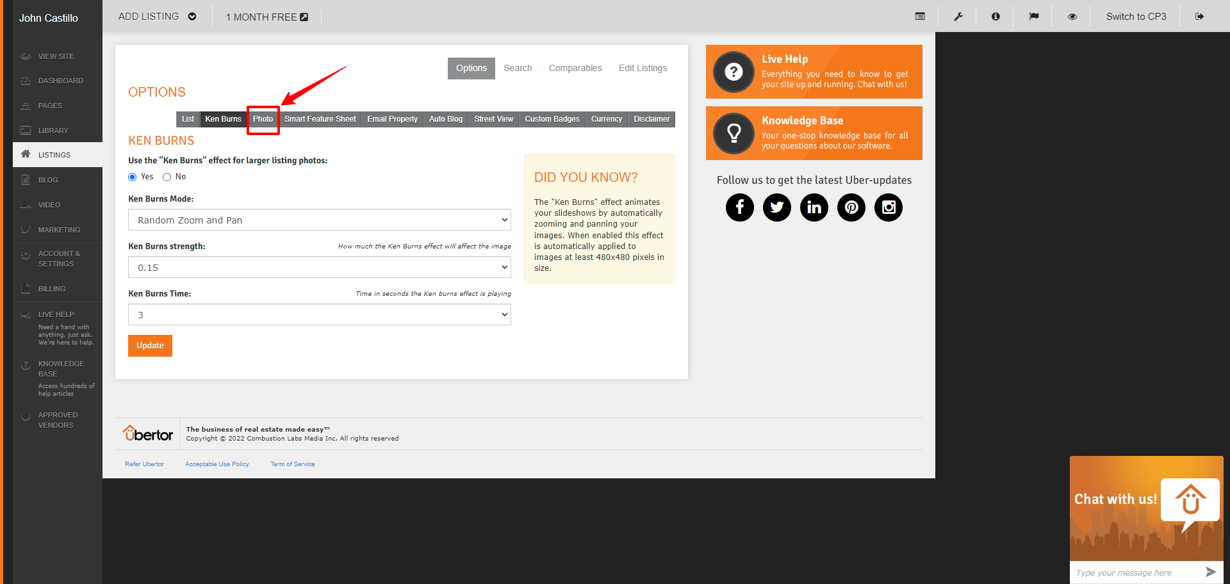This screenshot has height=584, width=1230.
Task: Open the Twitter social icon
Action: coord(776,207)
